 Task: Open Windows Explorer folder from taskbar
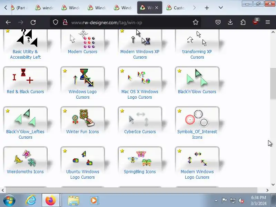click(x=73, y=200)
